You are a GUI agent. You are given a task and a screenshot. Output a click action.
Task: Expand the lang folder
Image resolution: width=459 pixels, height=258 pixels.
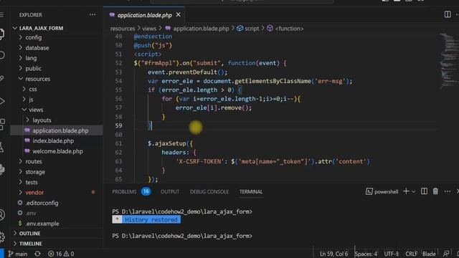pyautogui.click(x=31, y=58)
